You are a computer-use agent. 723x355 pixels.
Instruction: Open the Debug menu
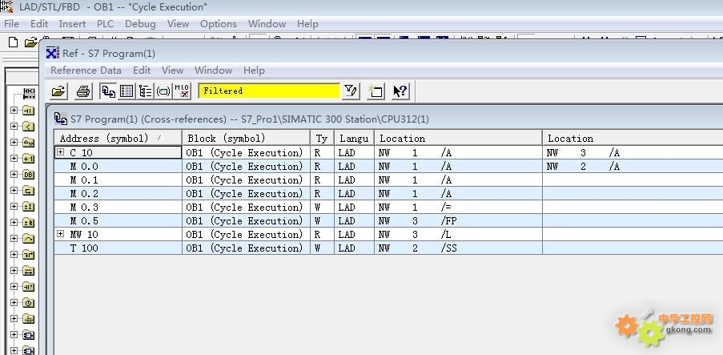[140, 24]
